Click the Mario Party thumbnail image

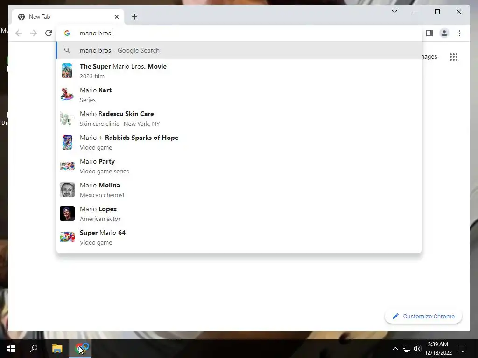[67, 166]
